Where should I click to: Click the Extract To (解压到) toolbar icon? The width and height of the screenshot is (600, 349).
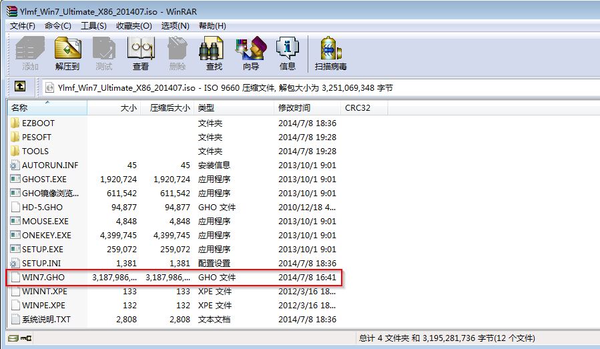(67, 48)
